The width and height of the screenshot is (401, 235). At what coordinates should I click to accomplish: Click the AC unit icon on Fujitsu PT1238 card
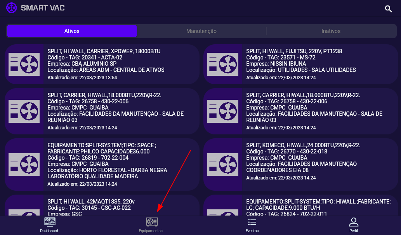pos(223,64)
